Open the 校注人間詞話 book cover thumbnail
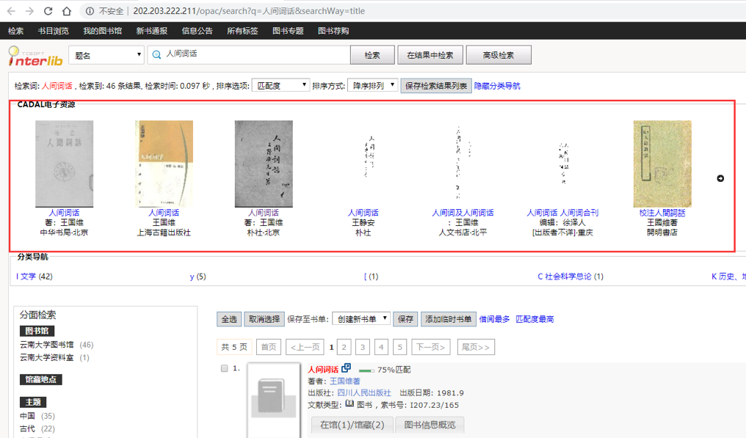746x438 pixels. 662,164
